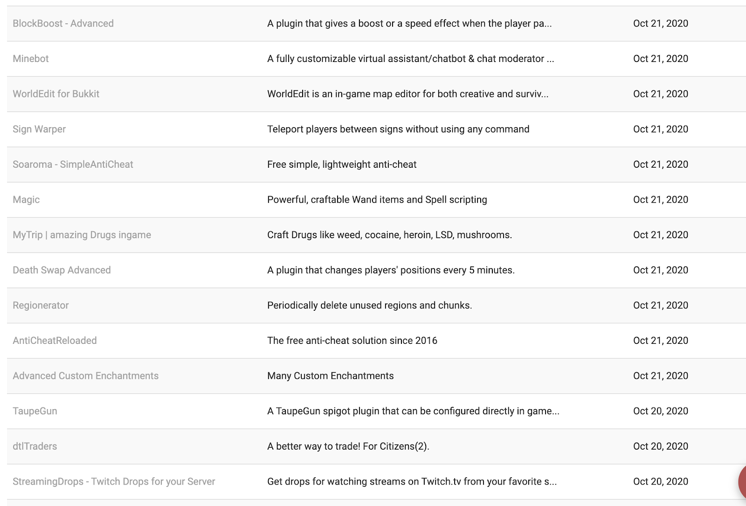
Task: Select the Soaroma - SimpleAntiCheat link
Action: 73,164
